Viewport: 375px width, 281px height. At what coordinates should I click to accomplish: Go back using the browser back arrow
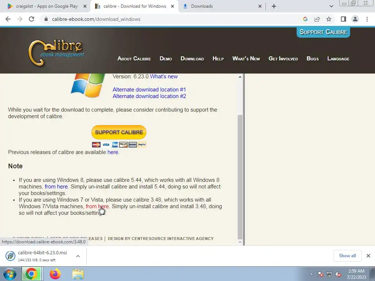click(8, 19)
